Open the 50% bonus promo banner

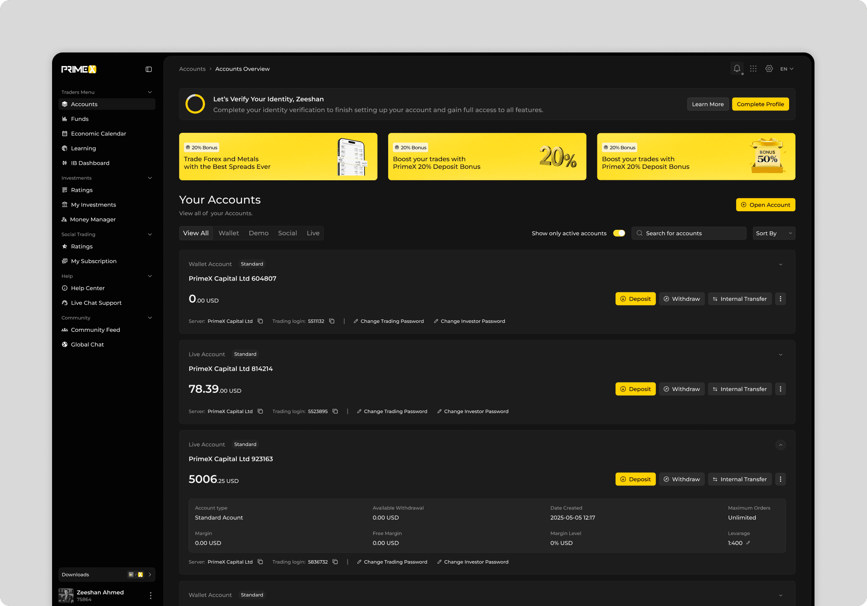(x=696, y=157)
